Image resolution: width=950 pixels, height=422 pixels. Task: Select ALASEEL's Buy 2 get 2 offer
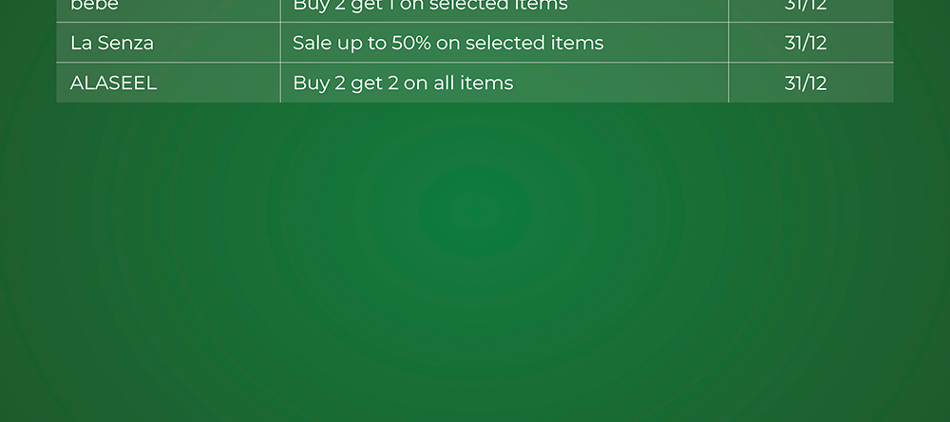[403, 83]
